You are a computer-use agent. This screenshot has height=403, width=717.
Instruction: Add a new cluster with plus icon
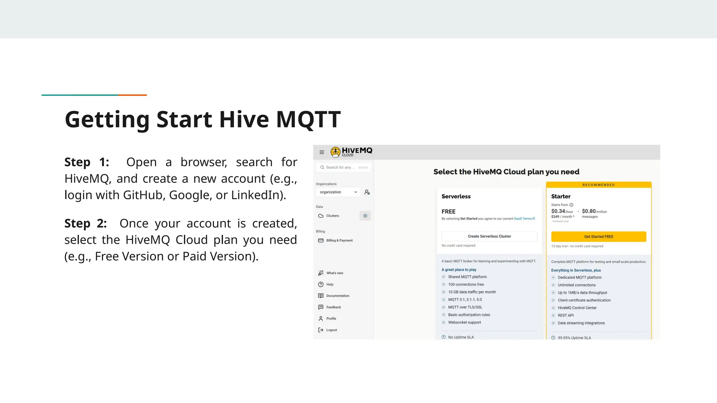pyautogui.click(x=365, y=216)
